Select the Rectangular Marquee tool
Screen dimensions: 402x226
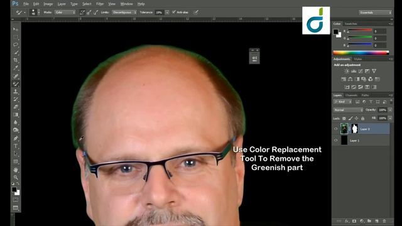point(15,37)
